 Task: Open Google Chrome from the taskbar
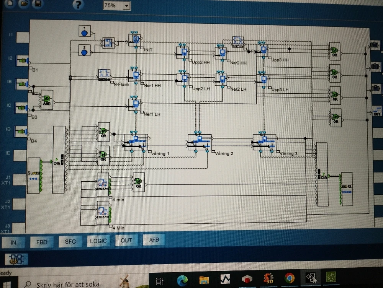(x=290, y=278)
